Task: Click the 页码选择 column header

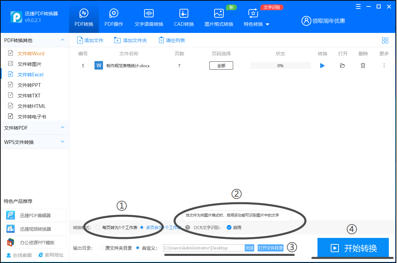Action: (221, 54)
